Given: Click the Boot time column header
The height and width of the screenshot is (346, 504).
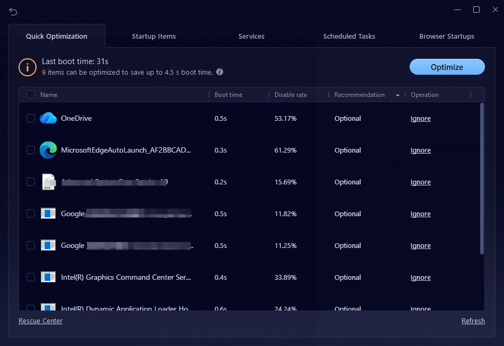Looking at the screenshot, I should click(228, 95).
